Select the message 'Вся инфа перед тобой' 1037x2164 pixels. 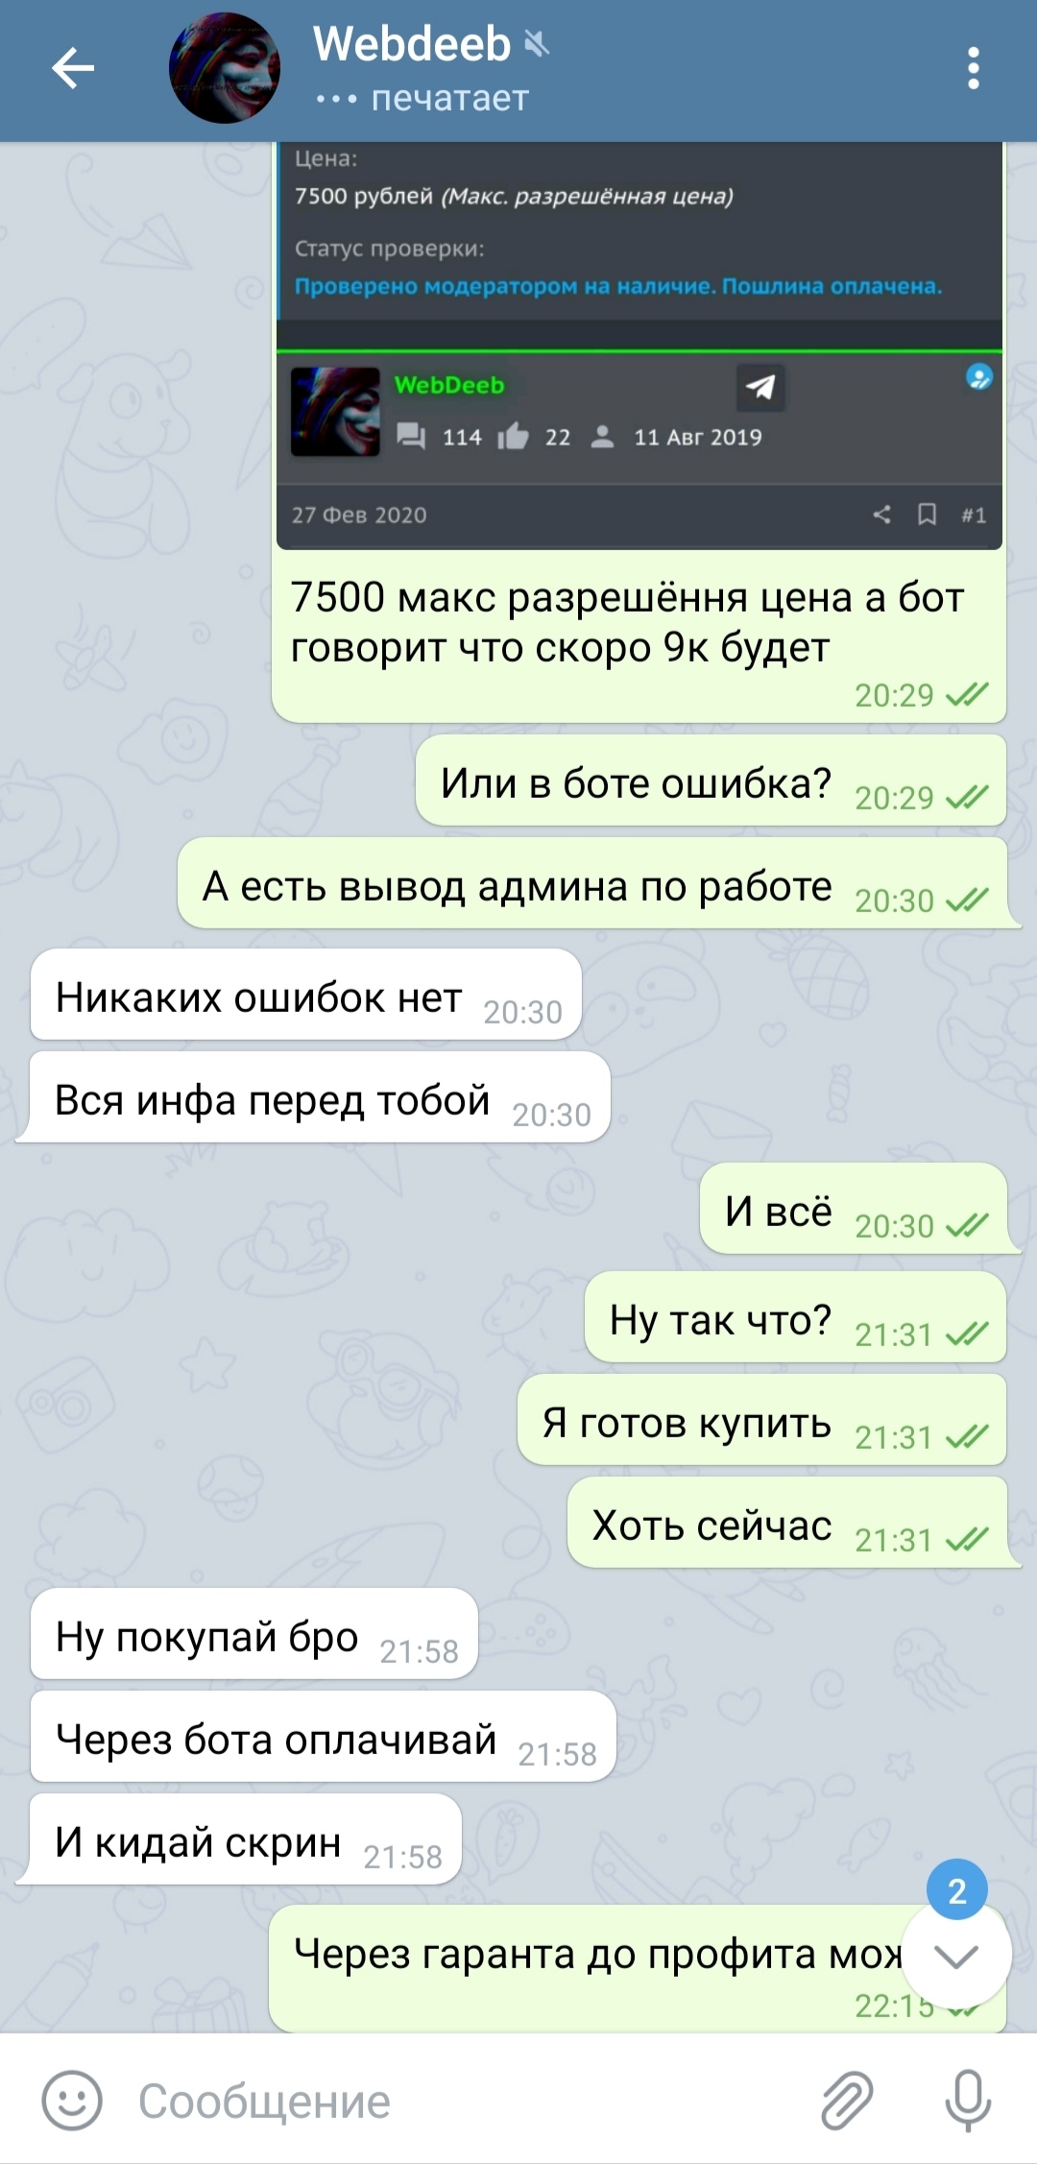(x=321, y=1097)
